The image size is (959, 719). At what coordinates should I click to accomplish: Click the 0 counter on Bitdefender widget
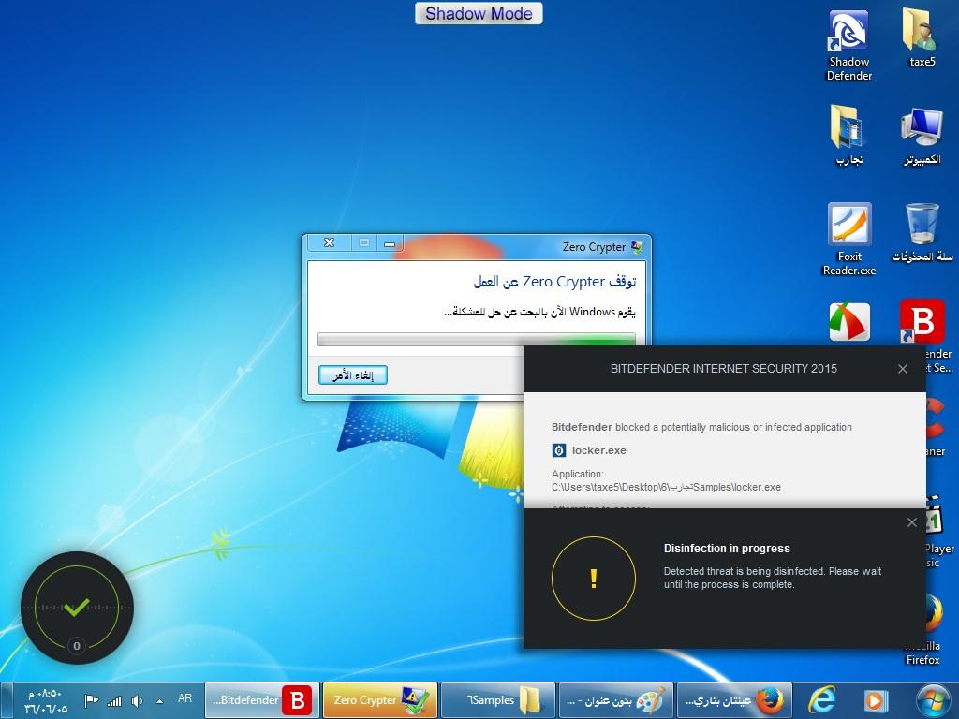[x=77, y=646]
